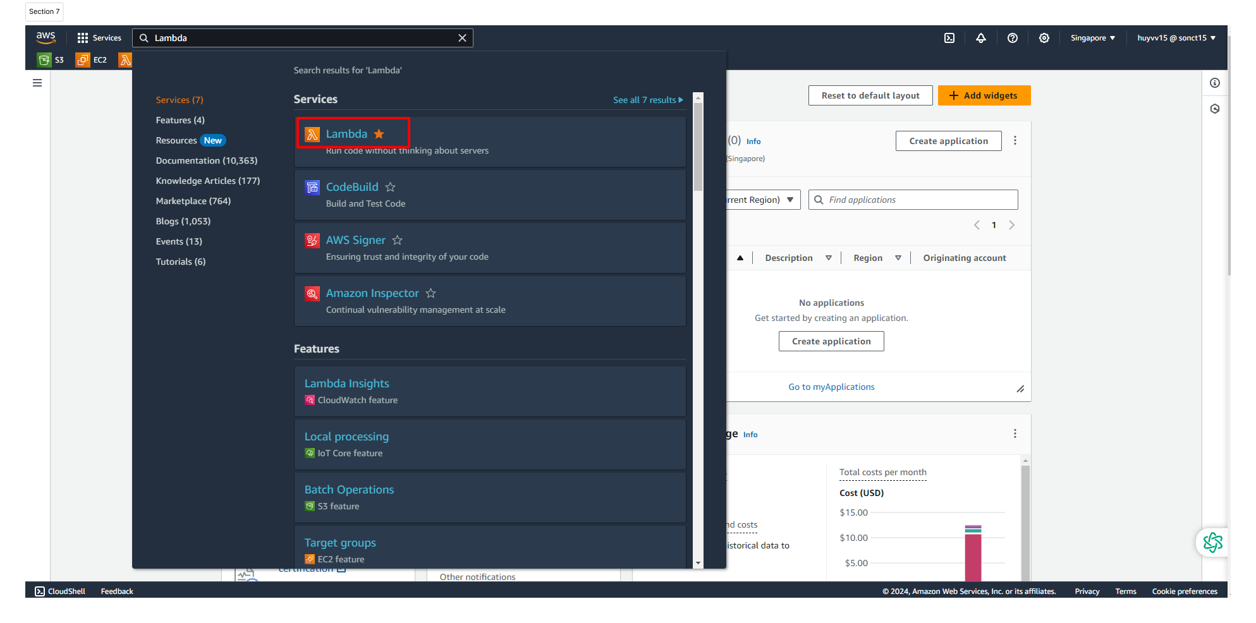Open the Batch Operations feature
The width and height of the screenshot is (1256, 623).
pyautogui.click(x=349, y=490)
